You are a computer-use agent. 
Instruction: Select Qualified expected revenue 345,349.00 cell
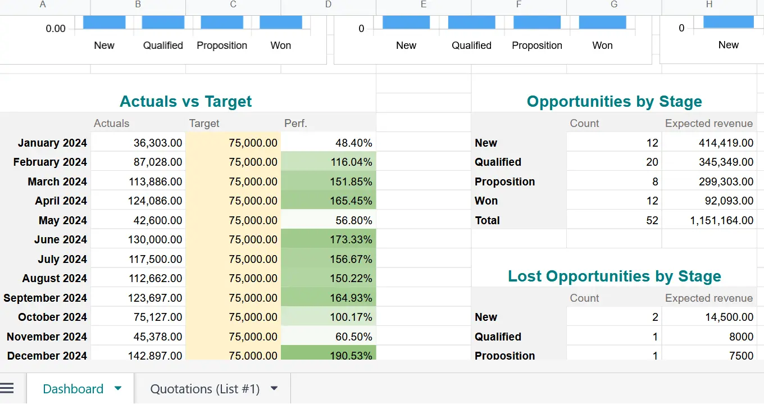tap(709, 162)
